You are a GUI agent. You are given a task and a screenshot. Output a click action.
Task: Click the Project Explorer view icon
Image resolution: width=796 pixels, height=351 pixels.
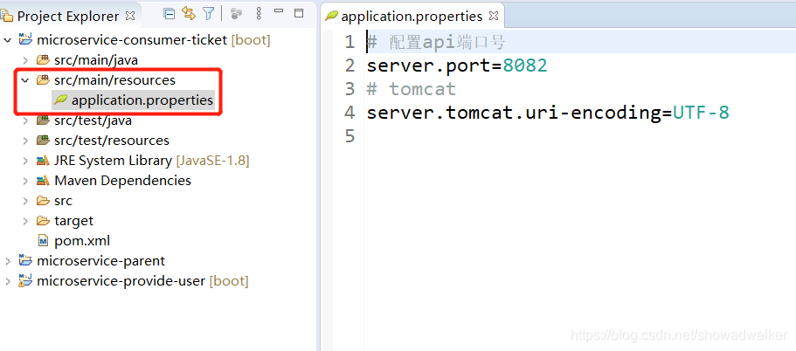point(7,17)
